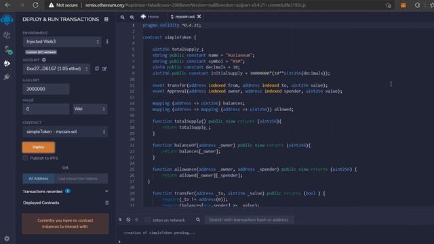Click the pragma solidity code line

tap(172, 25)
